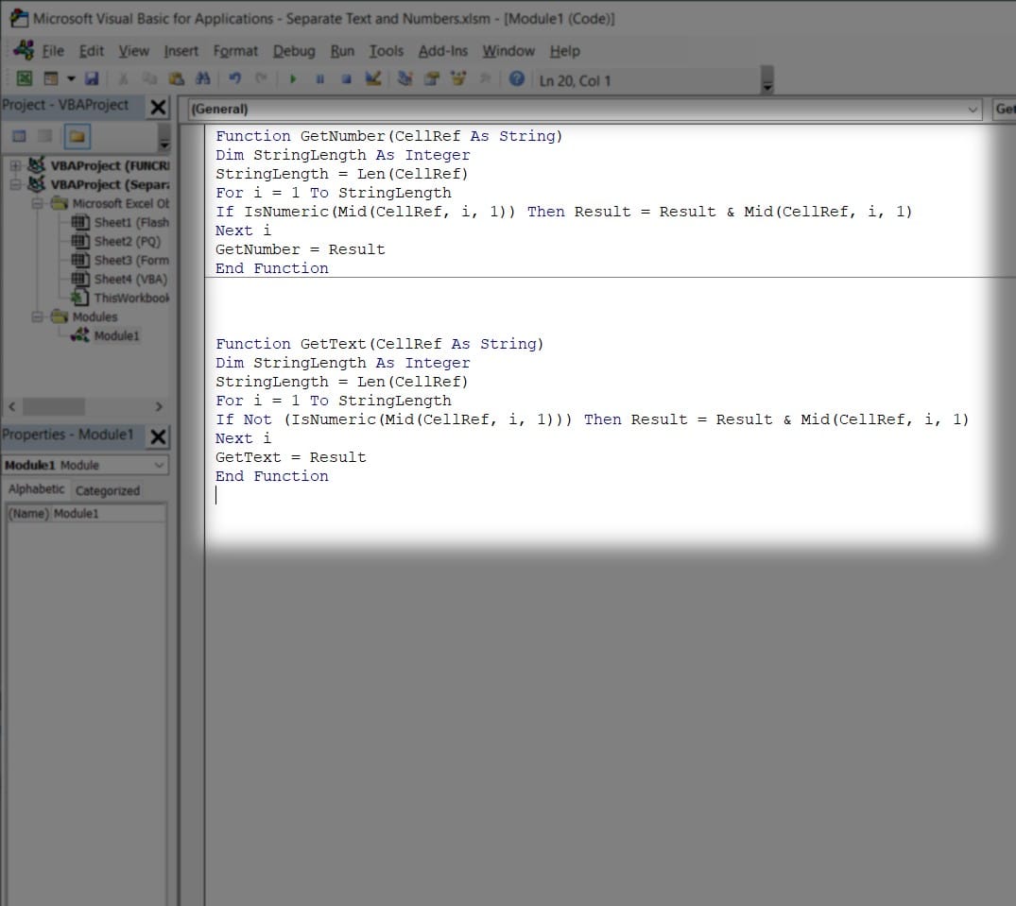The width and height of the screenshot is (1016, 906).
Task: Click project tree horizontal scrollbar thumb
Action: click(x=54, y=406)
